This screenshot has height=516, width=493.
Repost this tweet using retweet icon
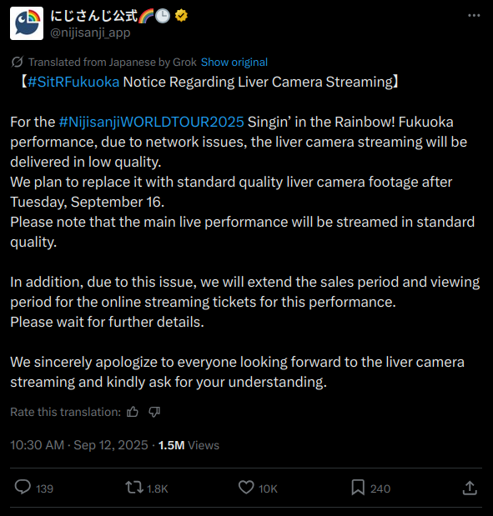tap(134, 488)
